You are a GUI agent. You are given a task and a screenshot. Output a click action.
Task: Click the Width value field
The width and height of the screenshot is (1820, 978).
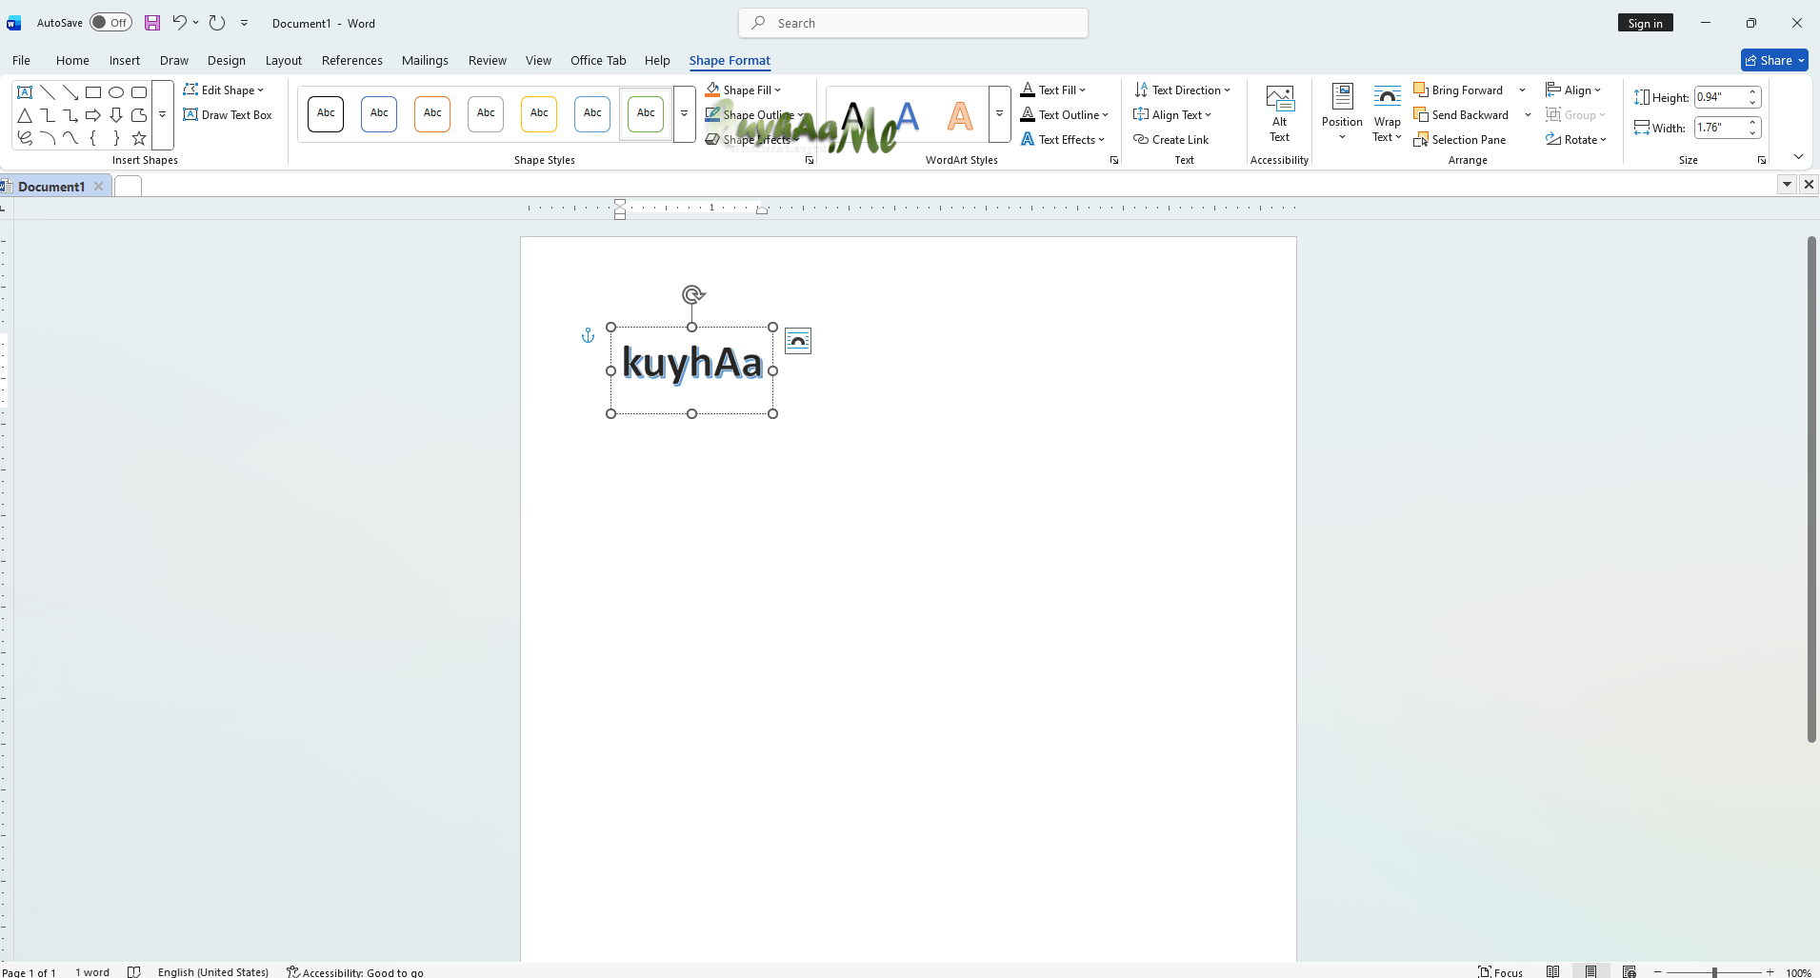click(x=1720, y=127)
